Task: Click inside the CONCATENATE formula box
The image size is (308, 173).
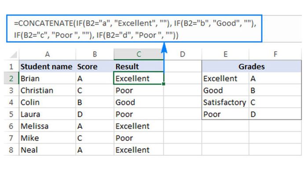Action: (x=134, y=29)
